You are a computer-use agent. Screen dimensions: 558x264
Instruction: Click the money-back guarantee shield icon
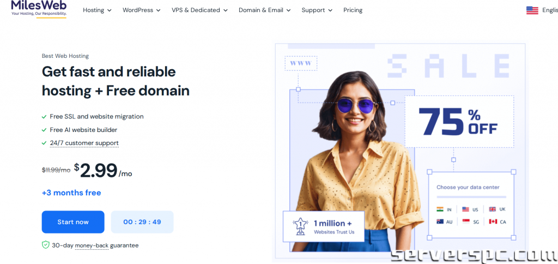[45, 245]
